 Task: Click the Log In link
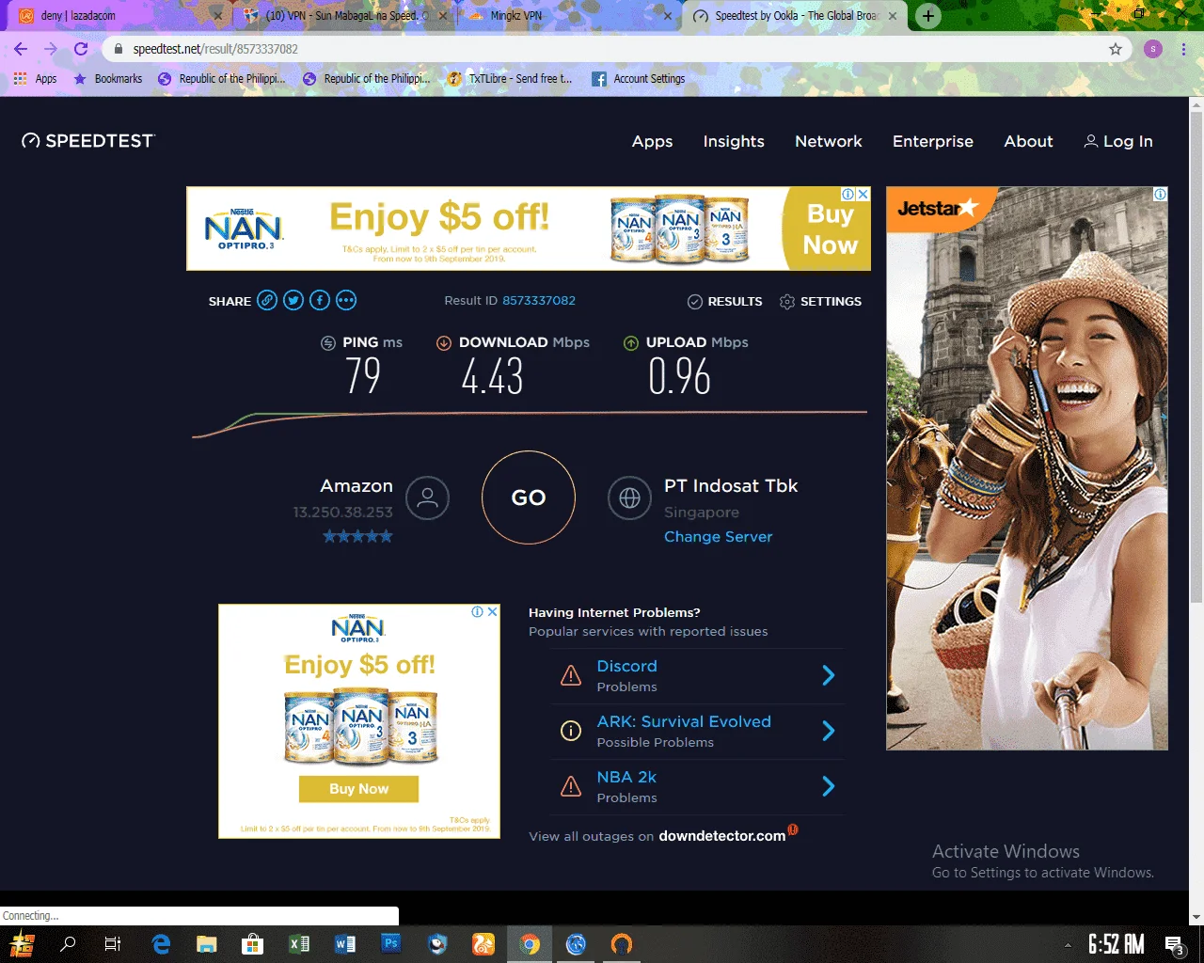click(1118, 141)
